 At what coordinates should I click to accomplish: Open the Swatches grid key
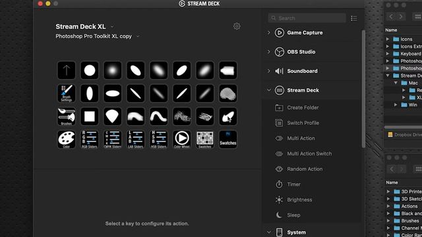click(205, 140)
